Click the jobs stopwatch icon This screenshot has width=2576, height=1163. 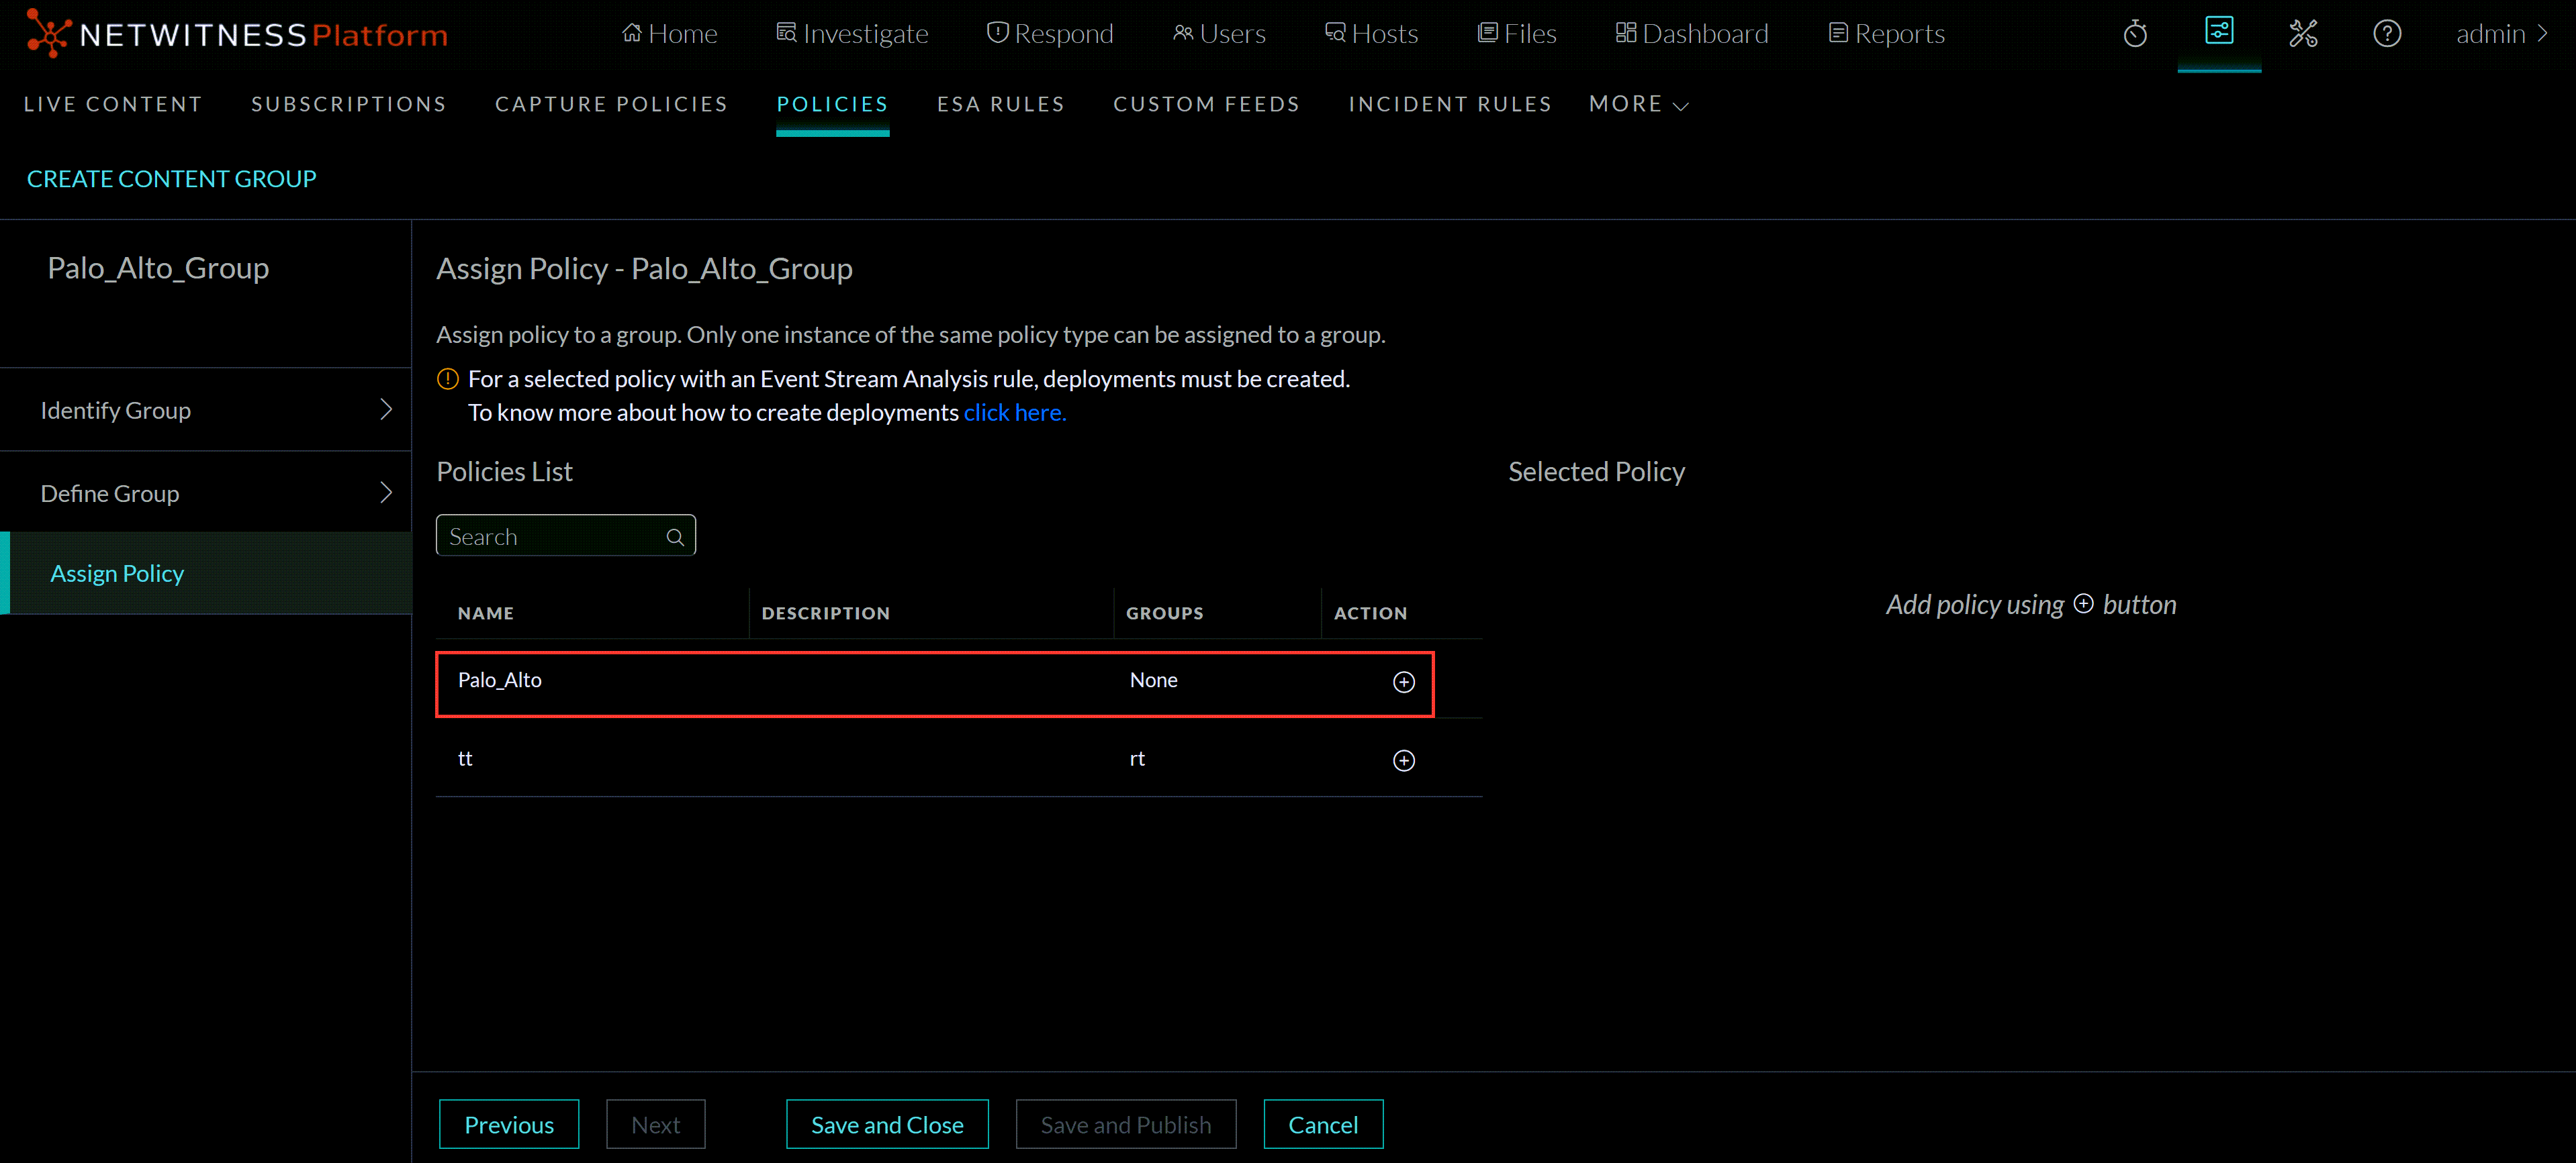(2136, 33)
